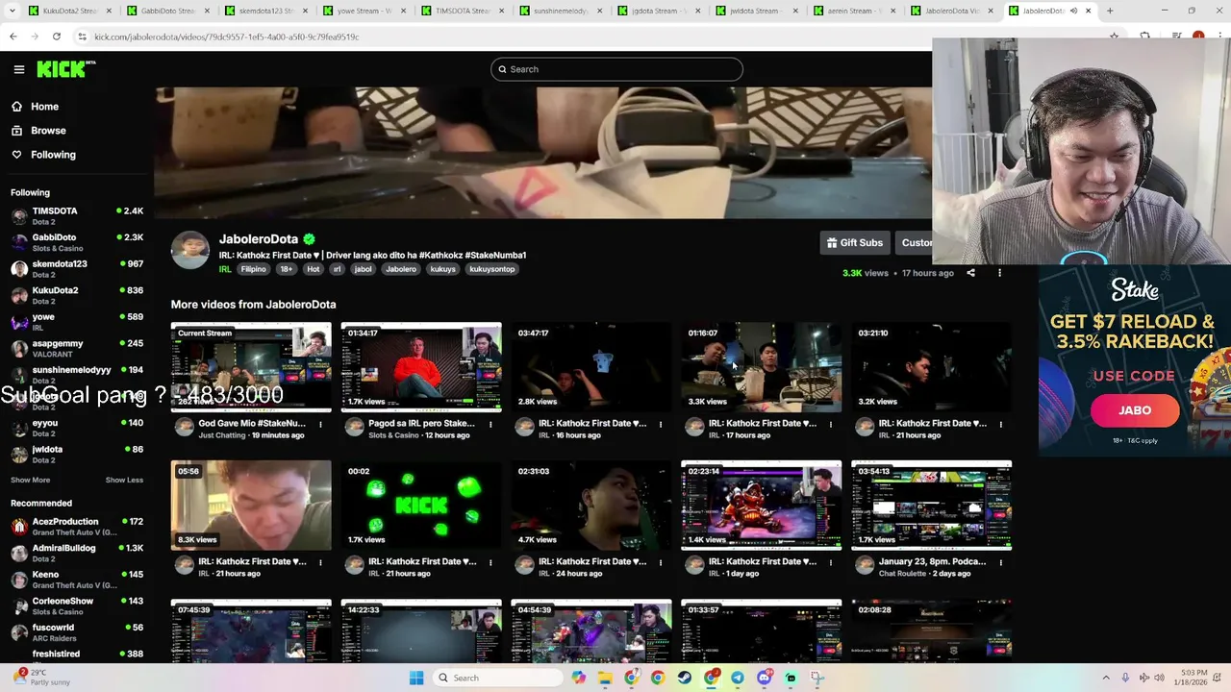Image resolution: width=1231 pixels, height=692 pixels.
Task: Open Keeno in the Recommended list
Action: pos(77,580)
